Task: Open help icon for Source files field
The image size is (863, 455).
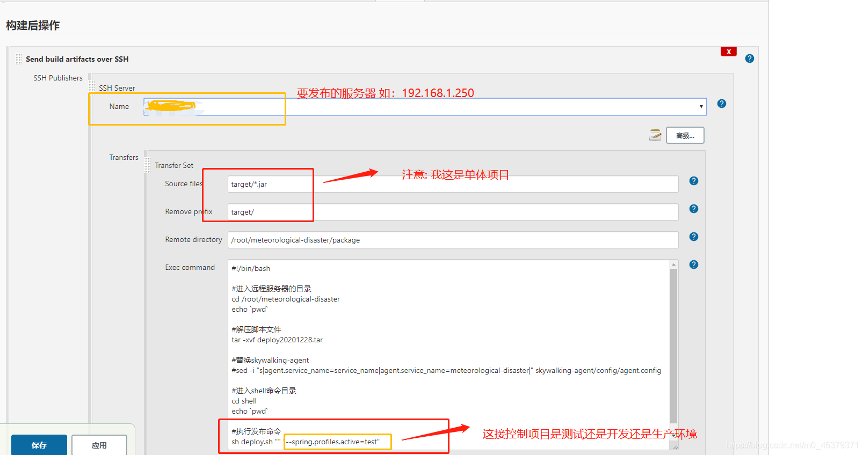Action: coord(694,181)
